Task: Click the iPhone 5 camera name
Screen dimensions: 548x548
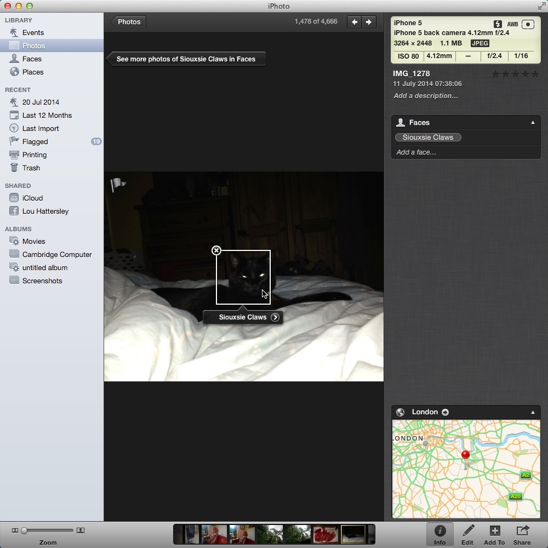Action: (x=408, y=23)
